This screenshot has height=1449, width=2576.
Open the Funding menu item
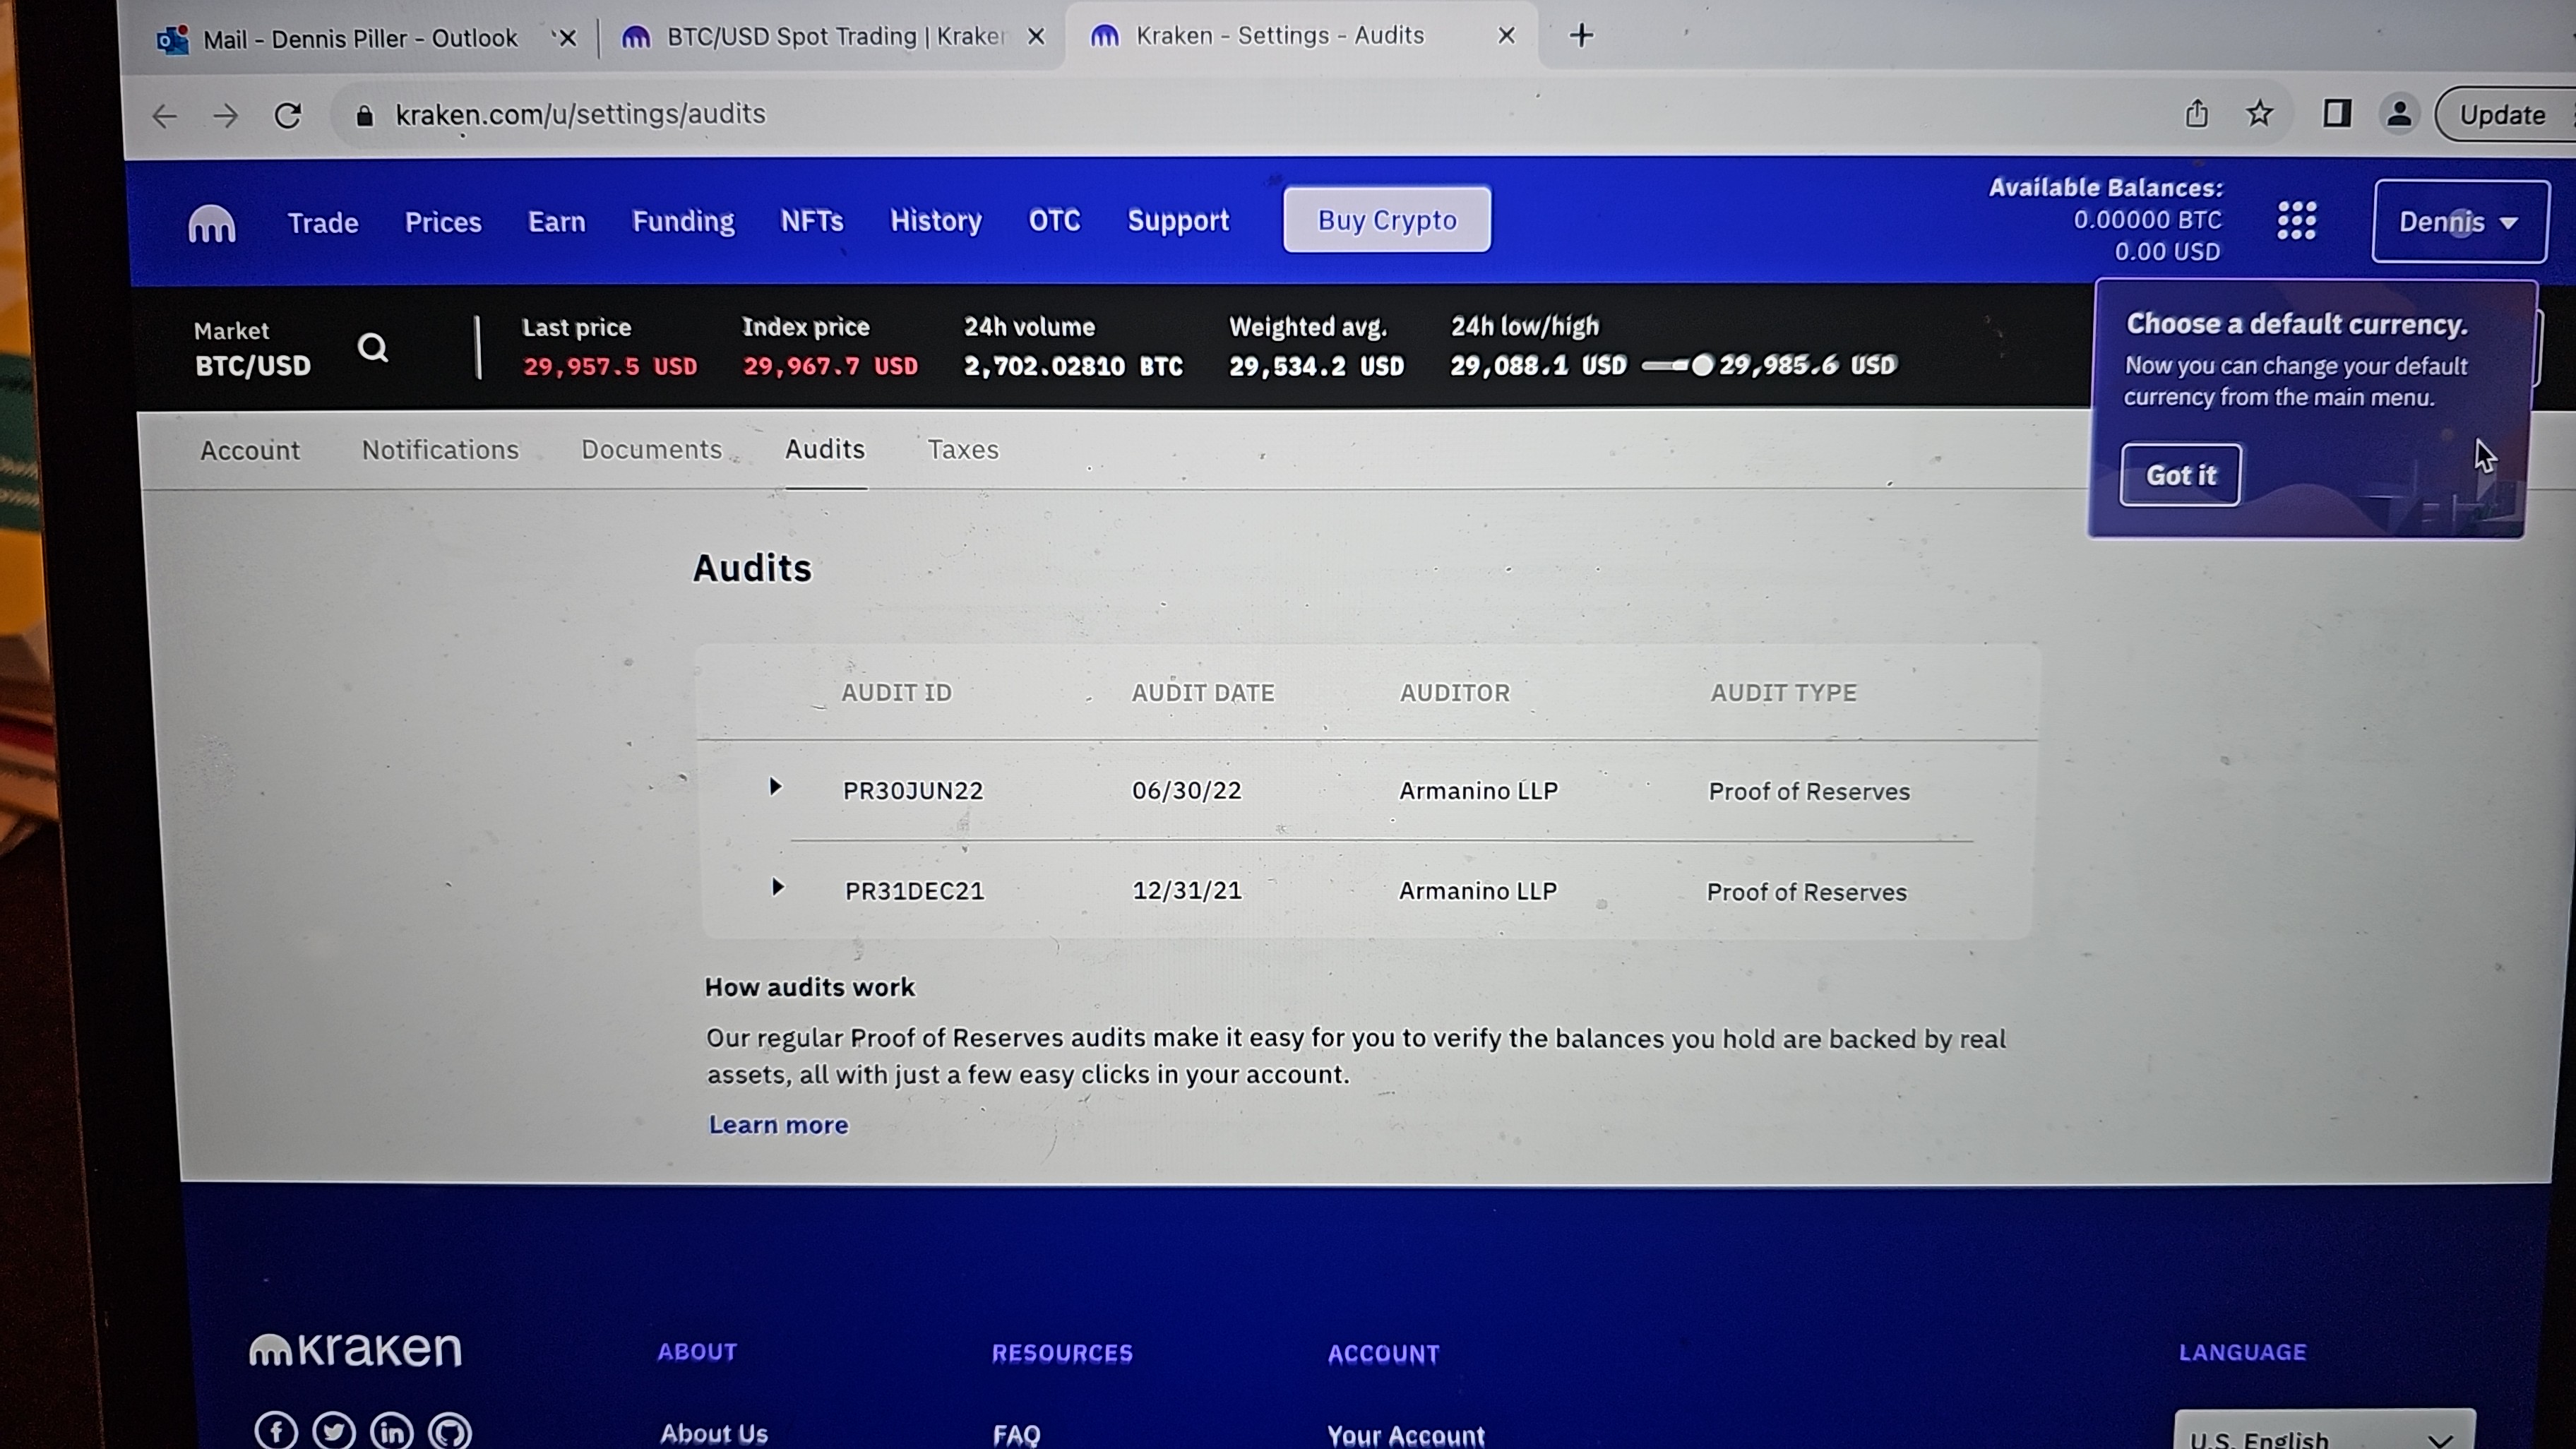[x=683, y=221]
